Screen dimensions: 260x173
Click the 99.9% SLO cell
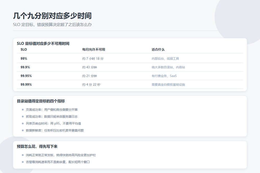[x=25, y=67]
